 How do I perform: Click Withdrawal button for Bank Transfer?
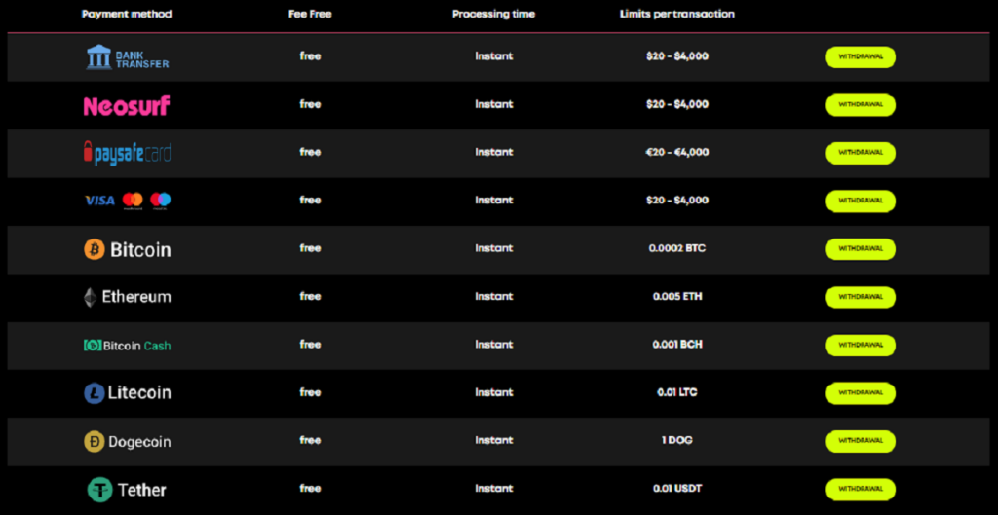861,57
